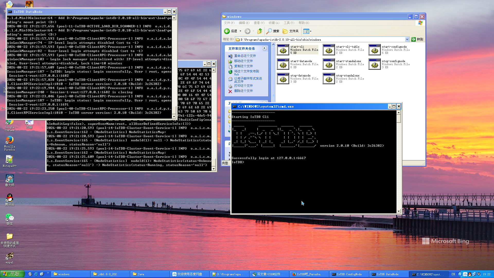Open the volume speaker tray icon

tap(479, 274)
